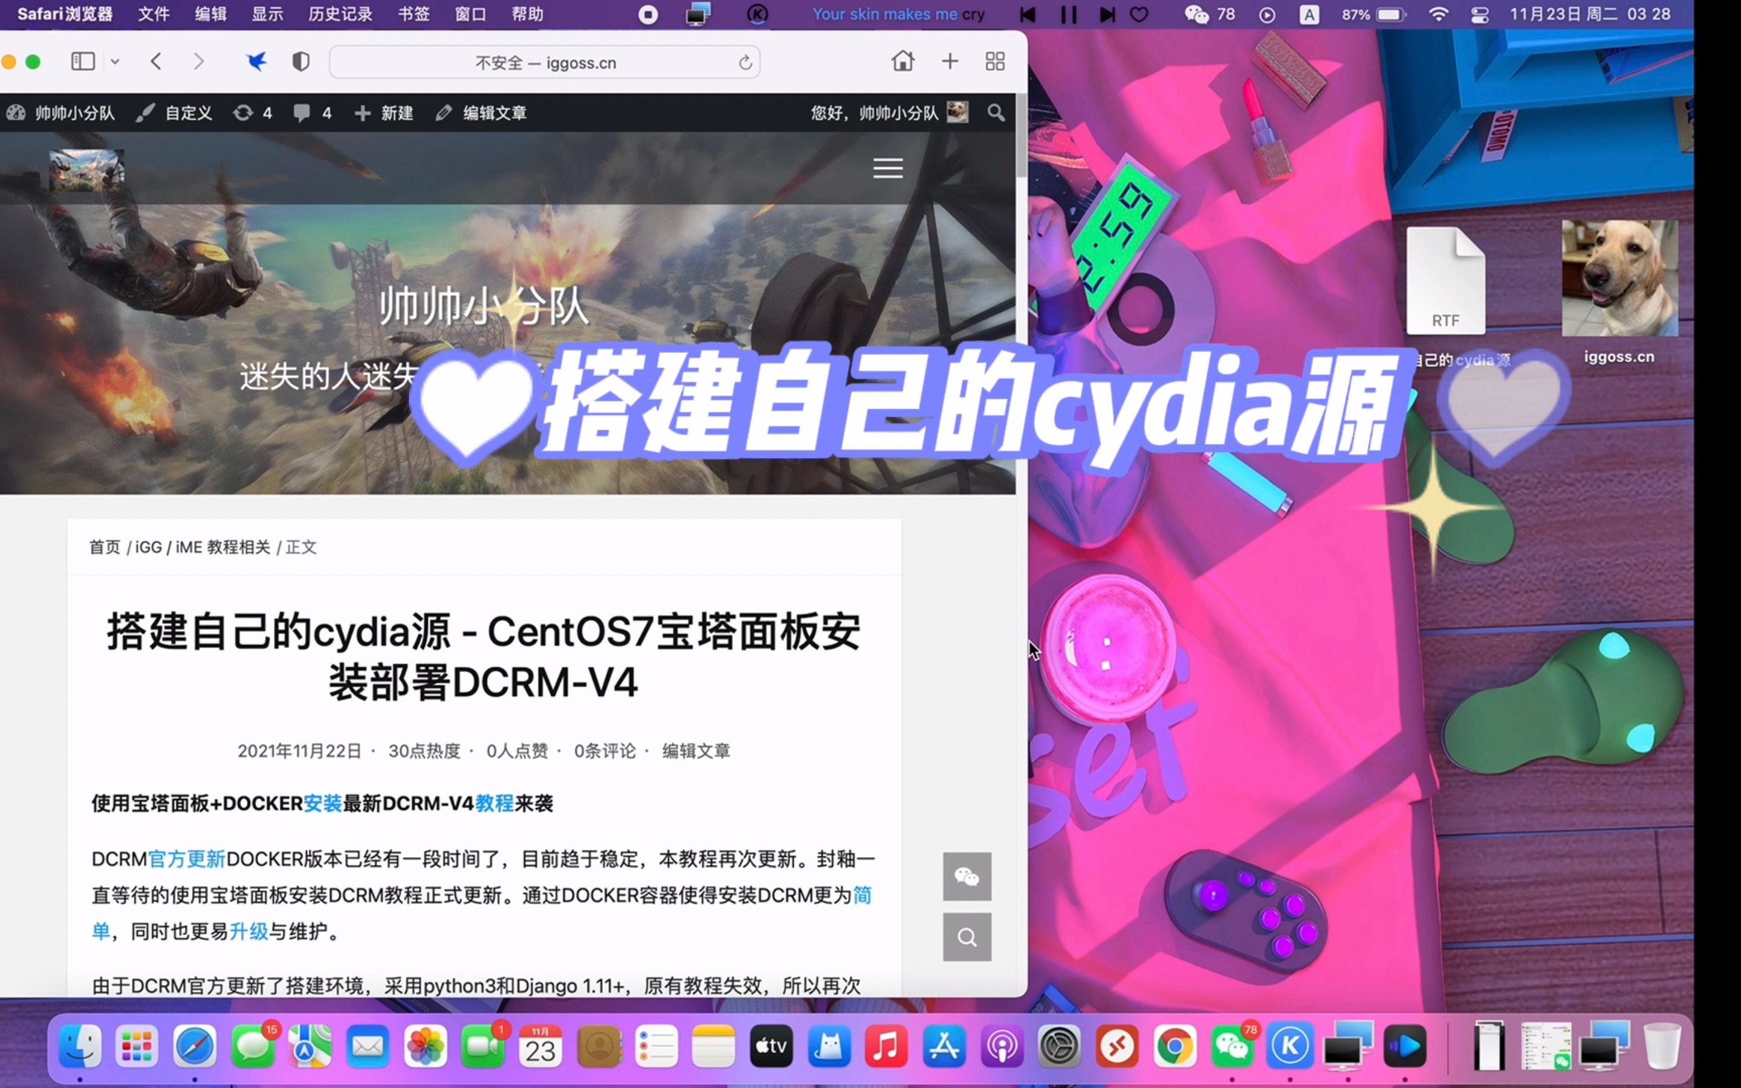Open the 历史记录 menu

[x=340, y=15]
